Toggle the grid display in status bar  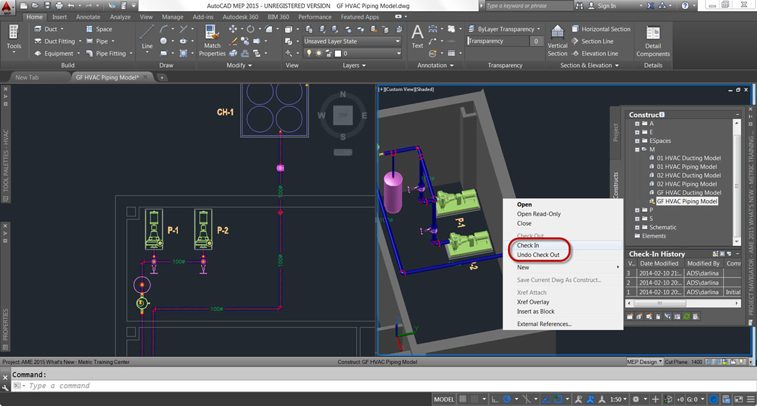coord(464,399)
